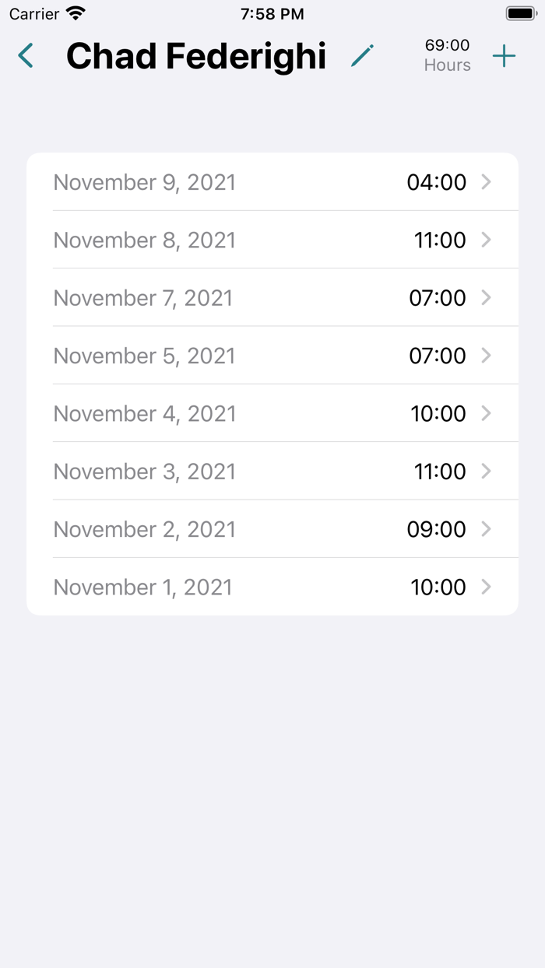Screen dimensions: 545x968
Task: Tap the back chevron to return to previous screen
Action: (26, 55)
